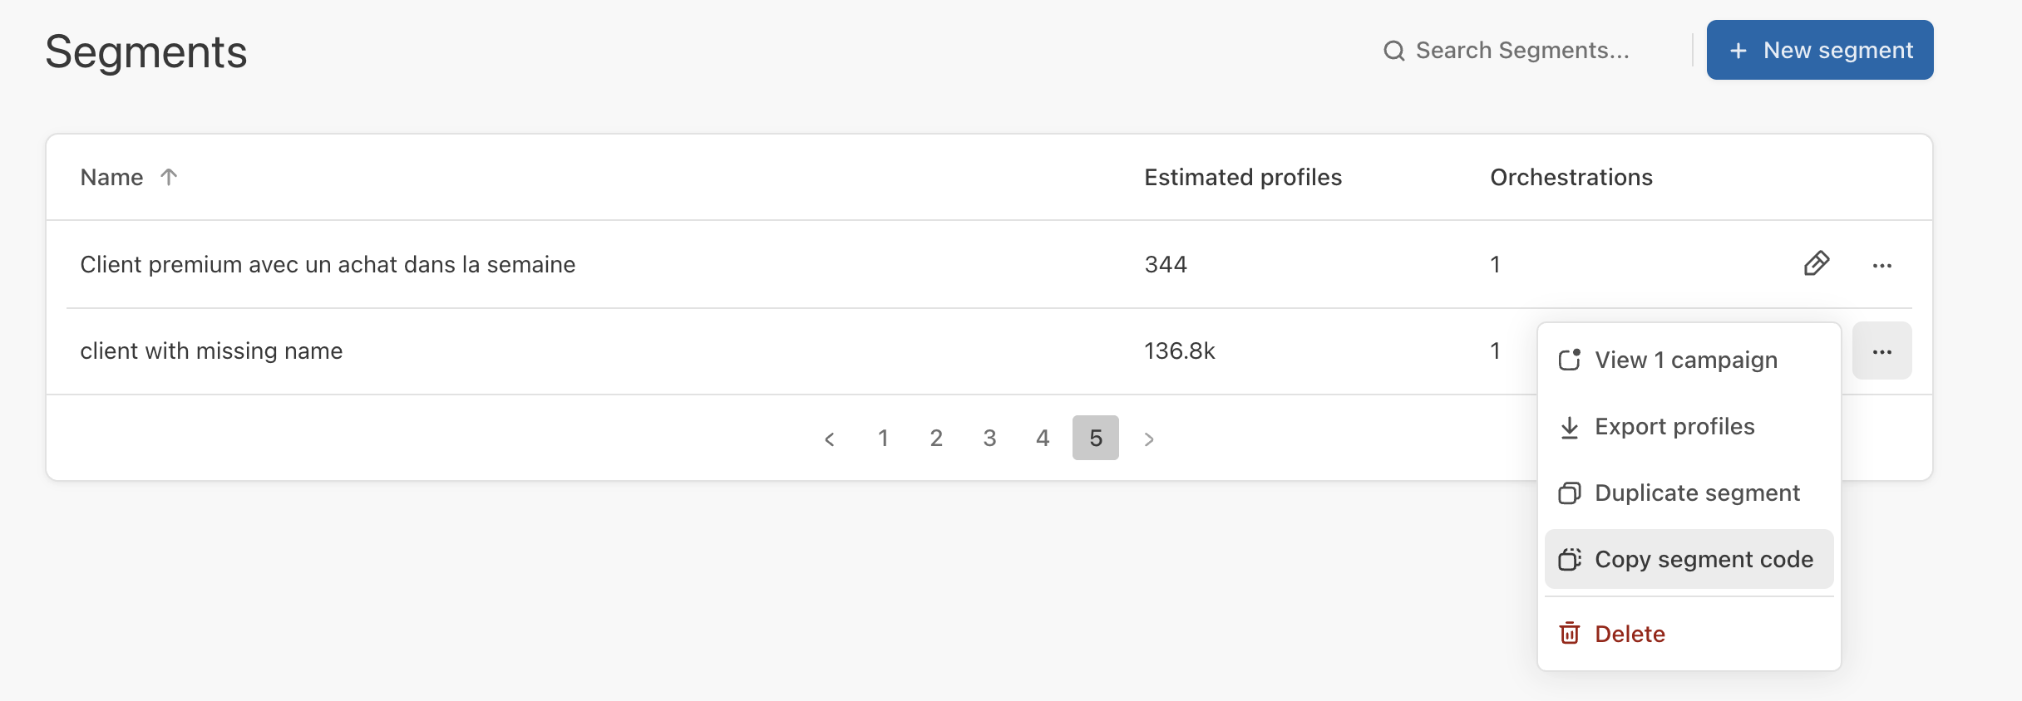Select Export profiles option
Viewport: 2022px width, 701px height.
click(1674, 427)
